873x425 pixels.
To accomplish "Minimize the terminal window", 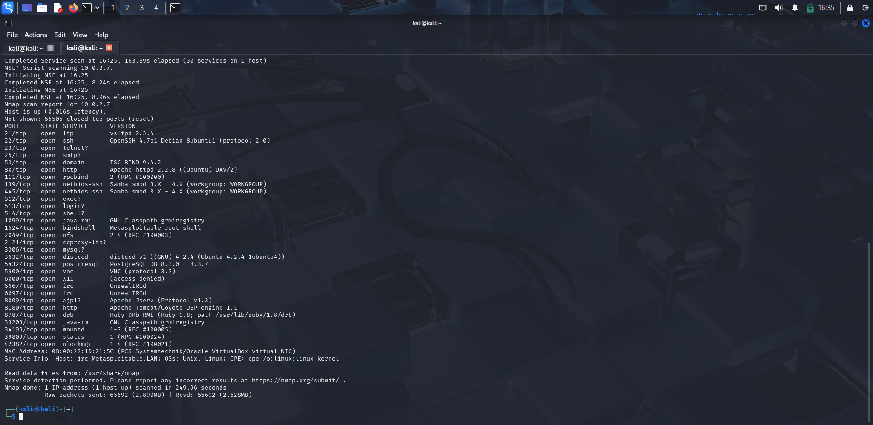I will [844, 23].
